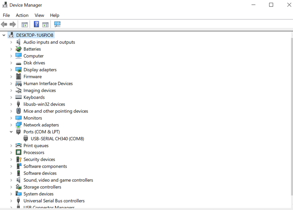This screenshot has width=293, height=210.
Task: Expand the Network adapters category
Action: click(11, 125)
